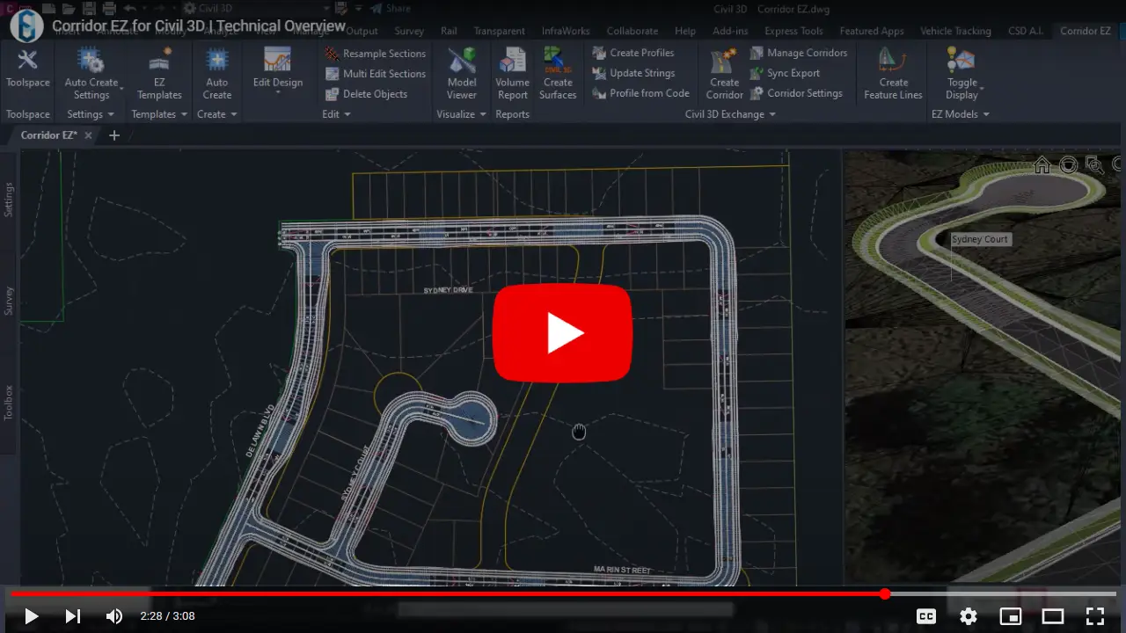Select the Add-ins ribbon tab
This screenshot has height=633, width=1126.
(730, 31)
